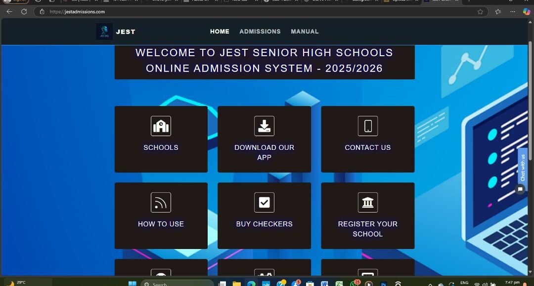Click the REGISTER YOUR SCHOOL text
The height and width of the screenshot is (286, 534).
[368, 229]
